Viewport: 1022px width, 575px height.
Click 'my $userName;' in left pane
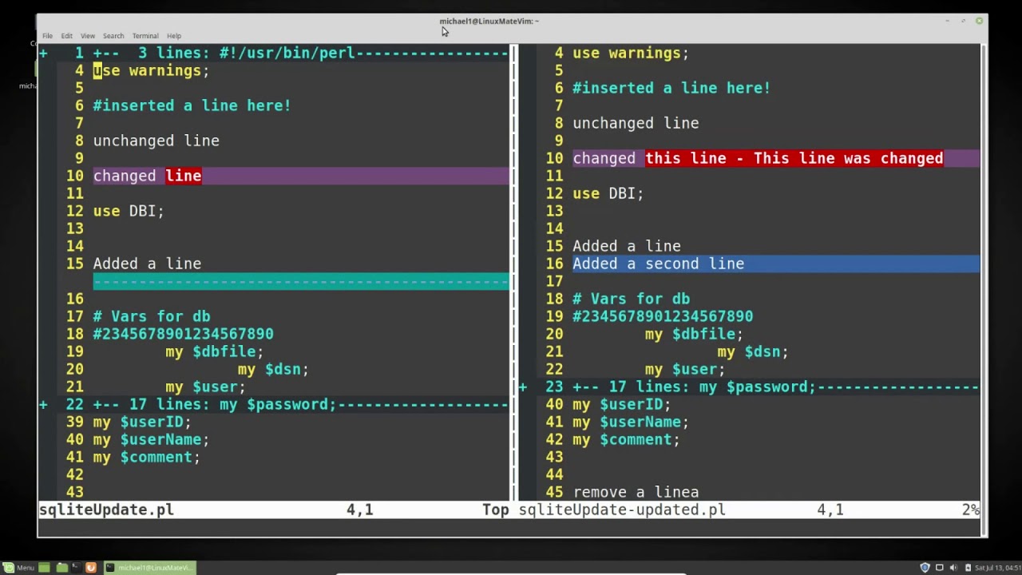pos(151,440)
